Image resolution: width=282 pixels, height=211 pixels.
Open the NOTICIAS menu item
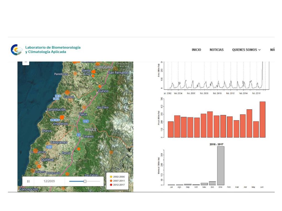tap(216, 50)
